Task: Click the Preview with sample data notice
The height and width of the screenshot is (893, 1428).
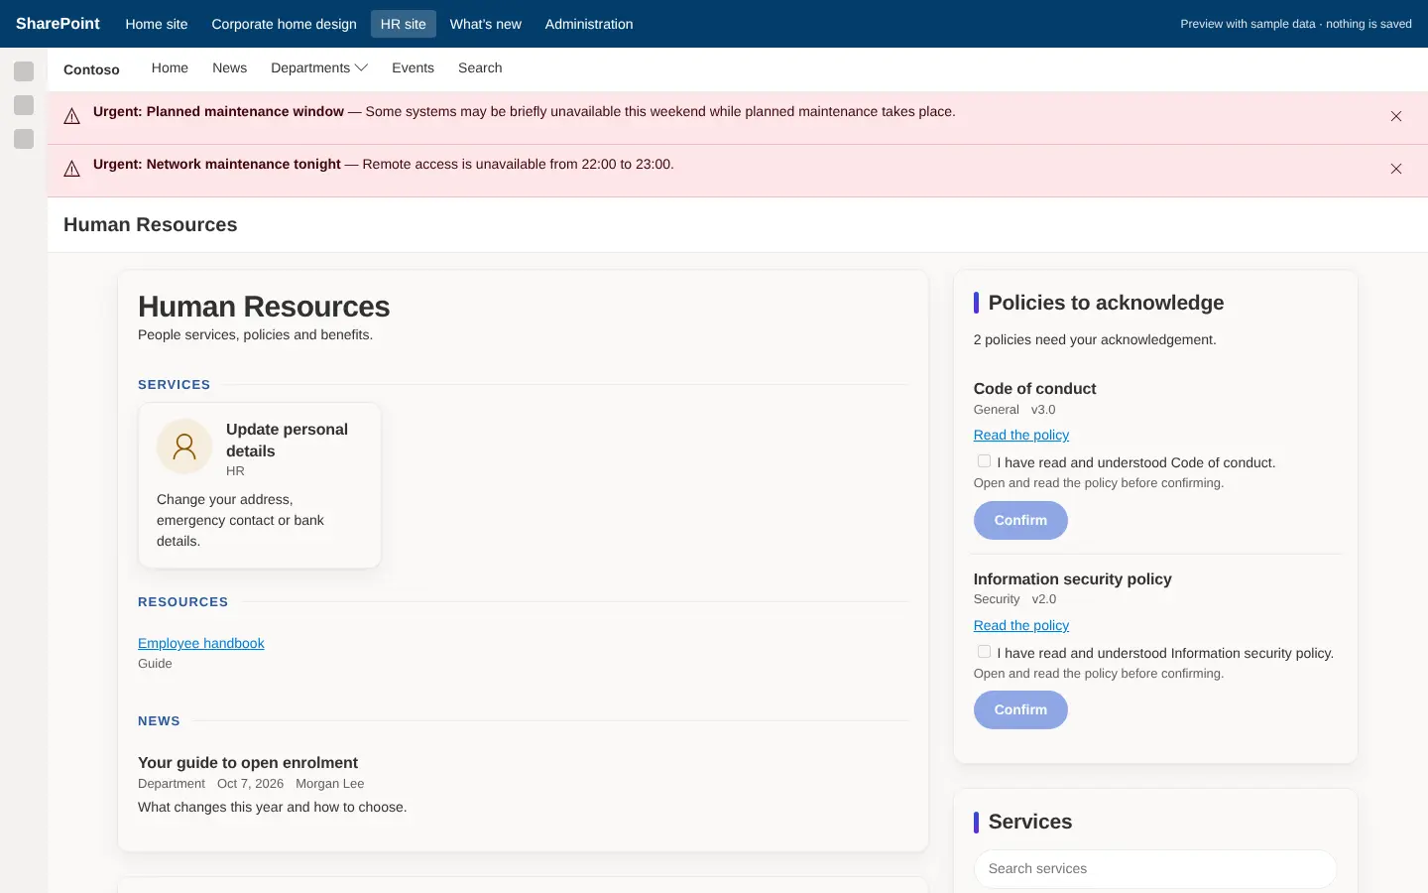Action: tap(1295, 24)
